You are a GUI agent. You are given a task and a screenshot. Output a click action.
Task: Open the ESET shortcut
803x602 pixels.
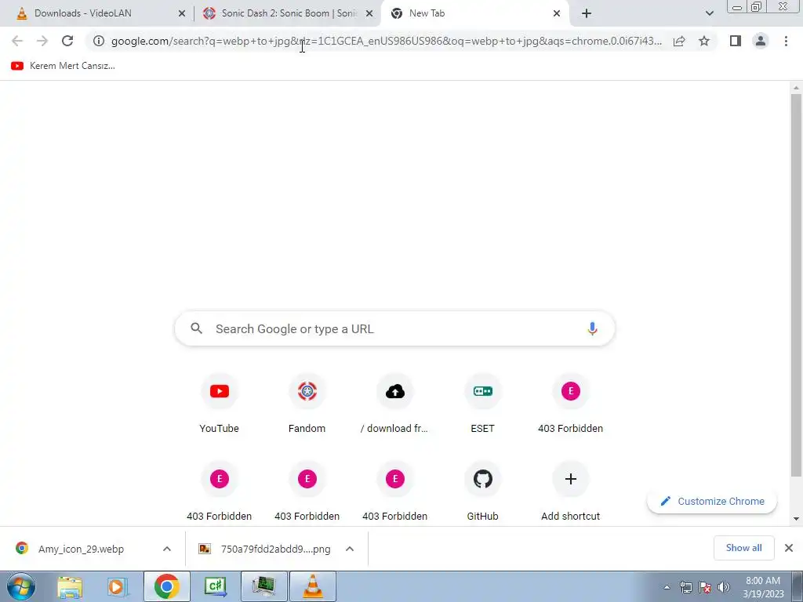pos(482,404)
